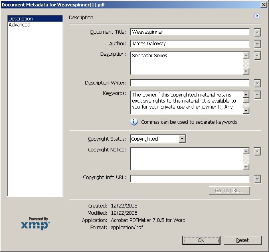
Task: Open the Description field side dropdown
Action: coord(257,55)
